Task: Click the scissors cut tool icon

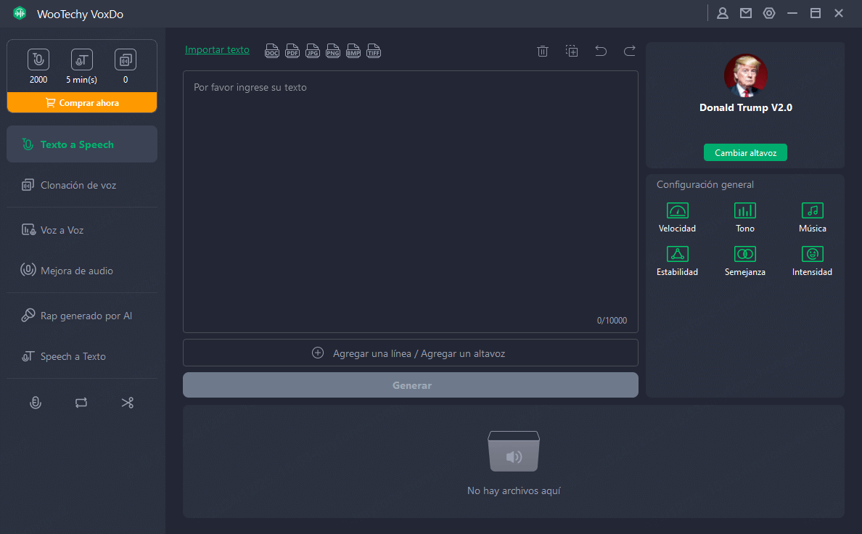Action: pyautogui.click(x=128, y=403)
